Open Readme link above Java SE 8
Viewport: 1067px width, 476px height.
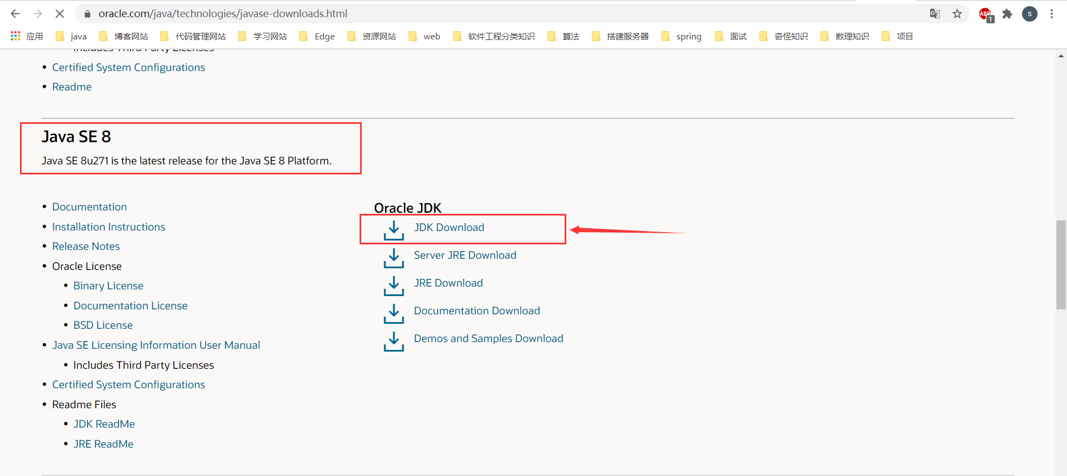(72, 87)
